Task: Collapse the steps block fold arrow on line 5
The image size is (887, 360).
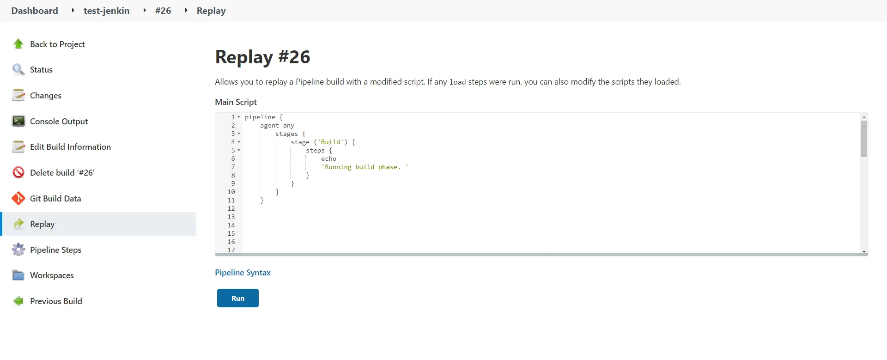Action: (239, 151)
